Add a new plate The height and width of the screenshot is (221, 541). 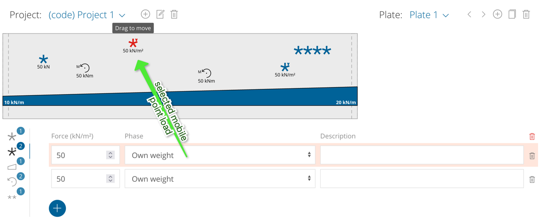[x=497, y=14]
